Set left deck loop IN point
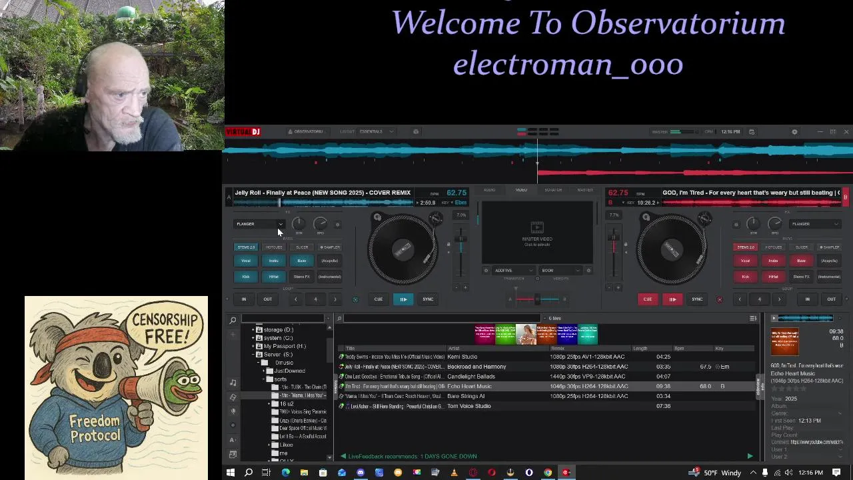Screen dimensions: 853x480 tap(244, 299)
